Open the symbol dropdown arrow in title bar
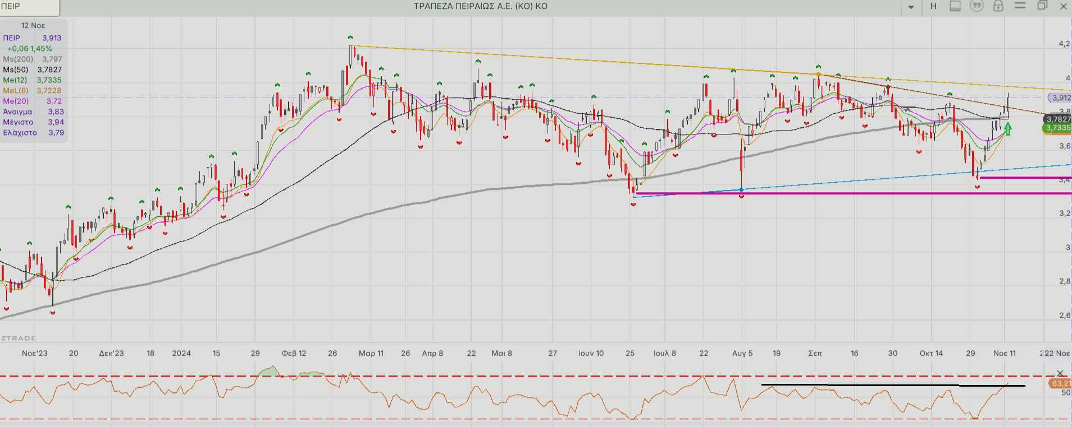 [911, 7]
